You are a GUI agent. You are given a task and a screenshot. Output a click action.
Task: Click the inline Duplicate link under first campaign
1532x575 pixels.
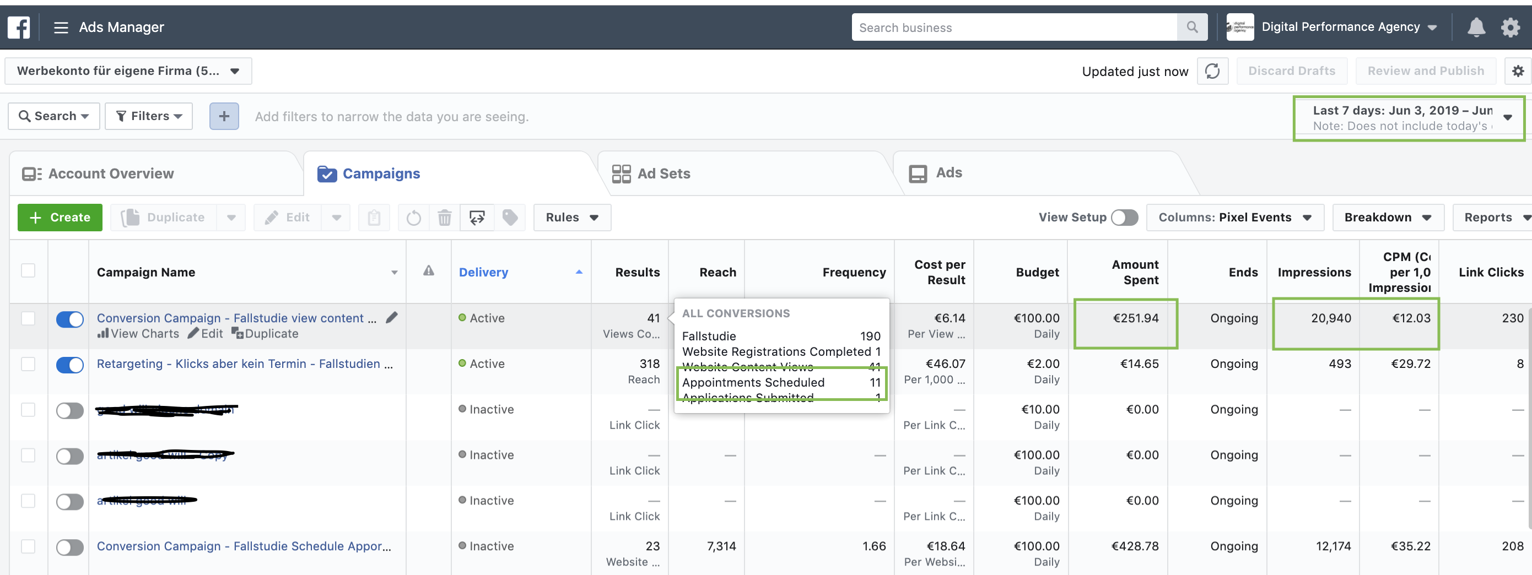[x=265, y=334]
